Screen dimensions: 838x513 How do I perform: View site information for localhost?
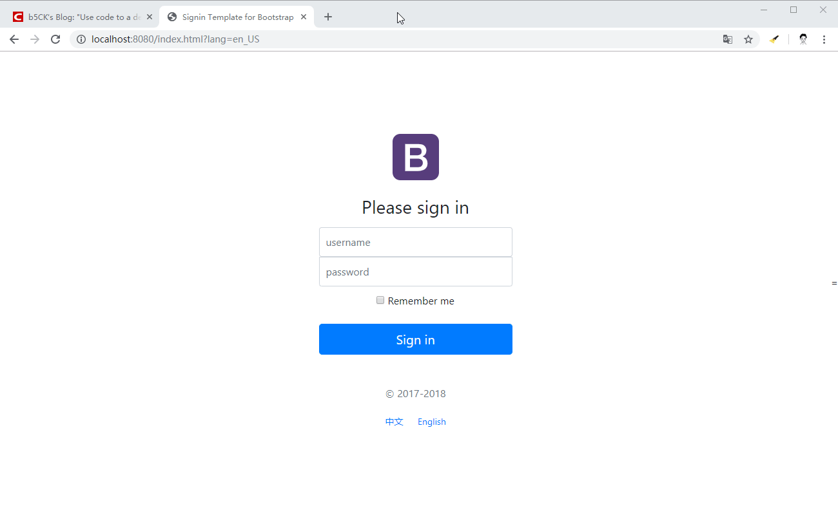click(81, 39)
